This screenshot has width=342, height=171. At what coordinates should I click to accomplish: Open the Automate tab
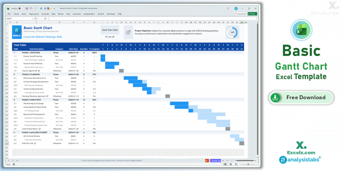click(77, 14)
